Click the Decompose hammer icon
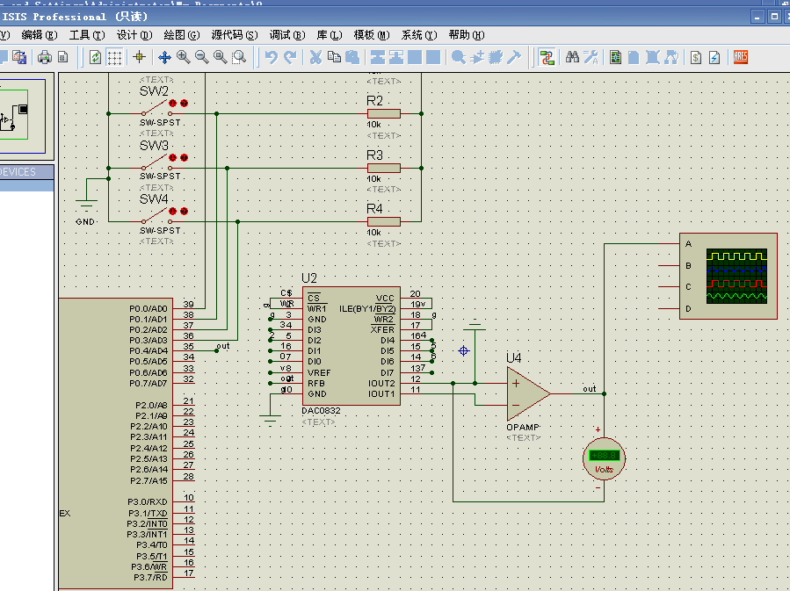 pos(514,57)
